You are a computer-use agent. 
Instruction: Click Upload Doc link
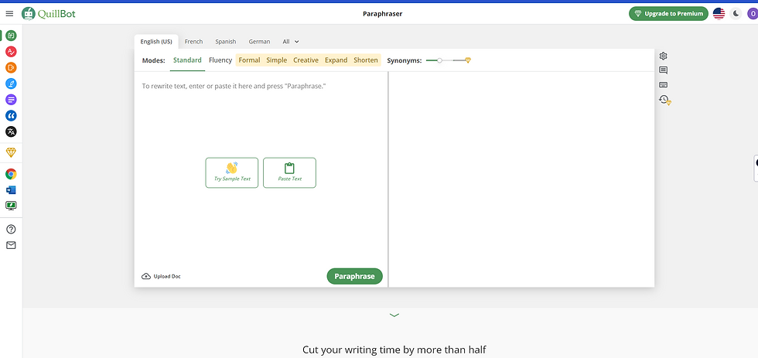[161, 276]
